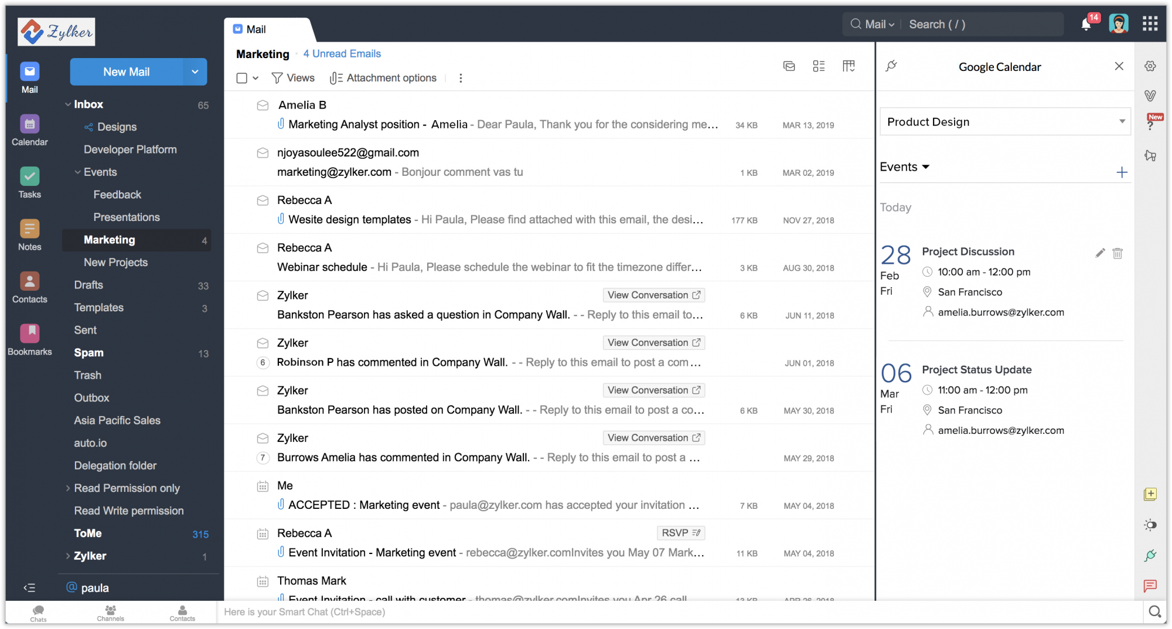The height and width of the screenshot is (629, 1172).
Task: Open the Product Design calendar dropdown
Action: coord(1005,121)
